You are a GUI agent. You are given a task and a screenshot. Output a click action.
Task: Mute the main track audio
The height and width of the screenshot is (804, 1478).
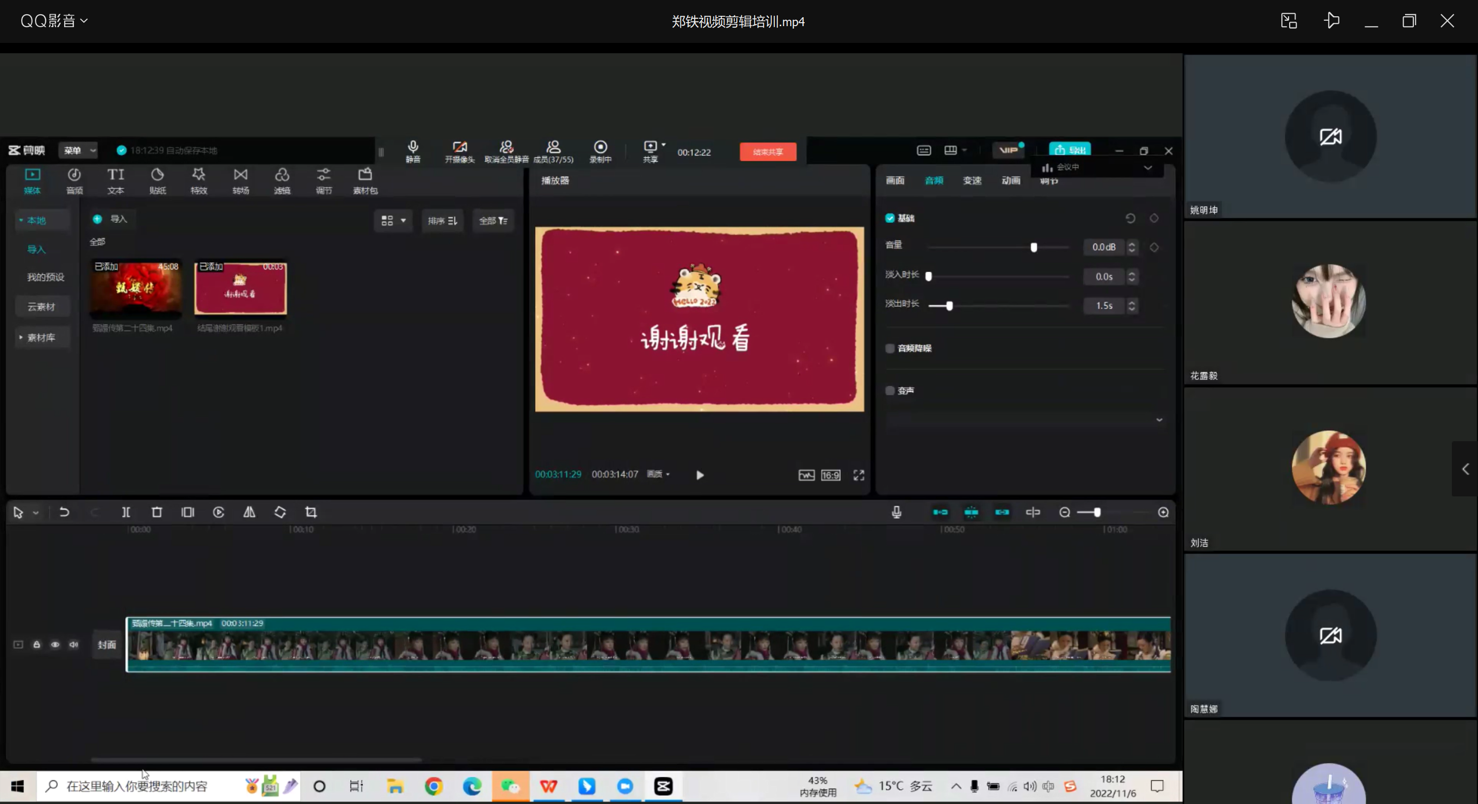pyautogui.click(x=74, y=645)
